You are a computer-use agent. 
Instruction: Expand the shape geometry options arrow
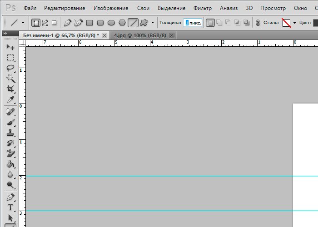click(153, 23)
